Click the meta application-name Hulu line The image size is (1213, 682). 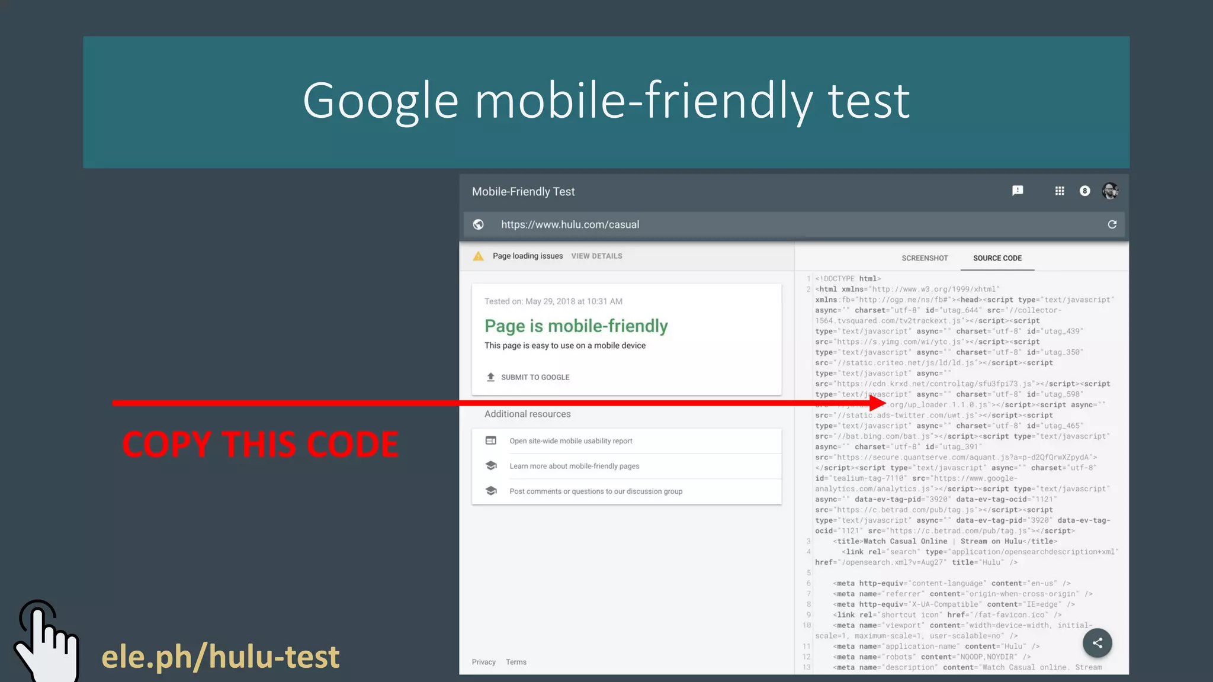coord(936,646)
